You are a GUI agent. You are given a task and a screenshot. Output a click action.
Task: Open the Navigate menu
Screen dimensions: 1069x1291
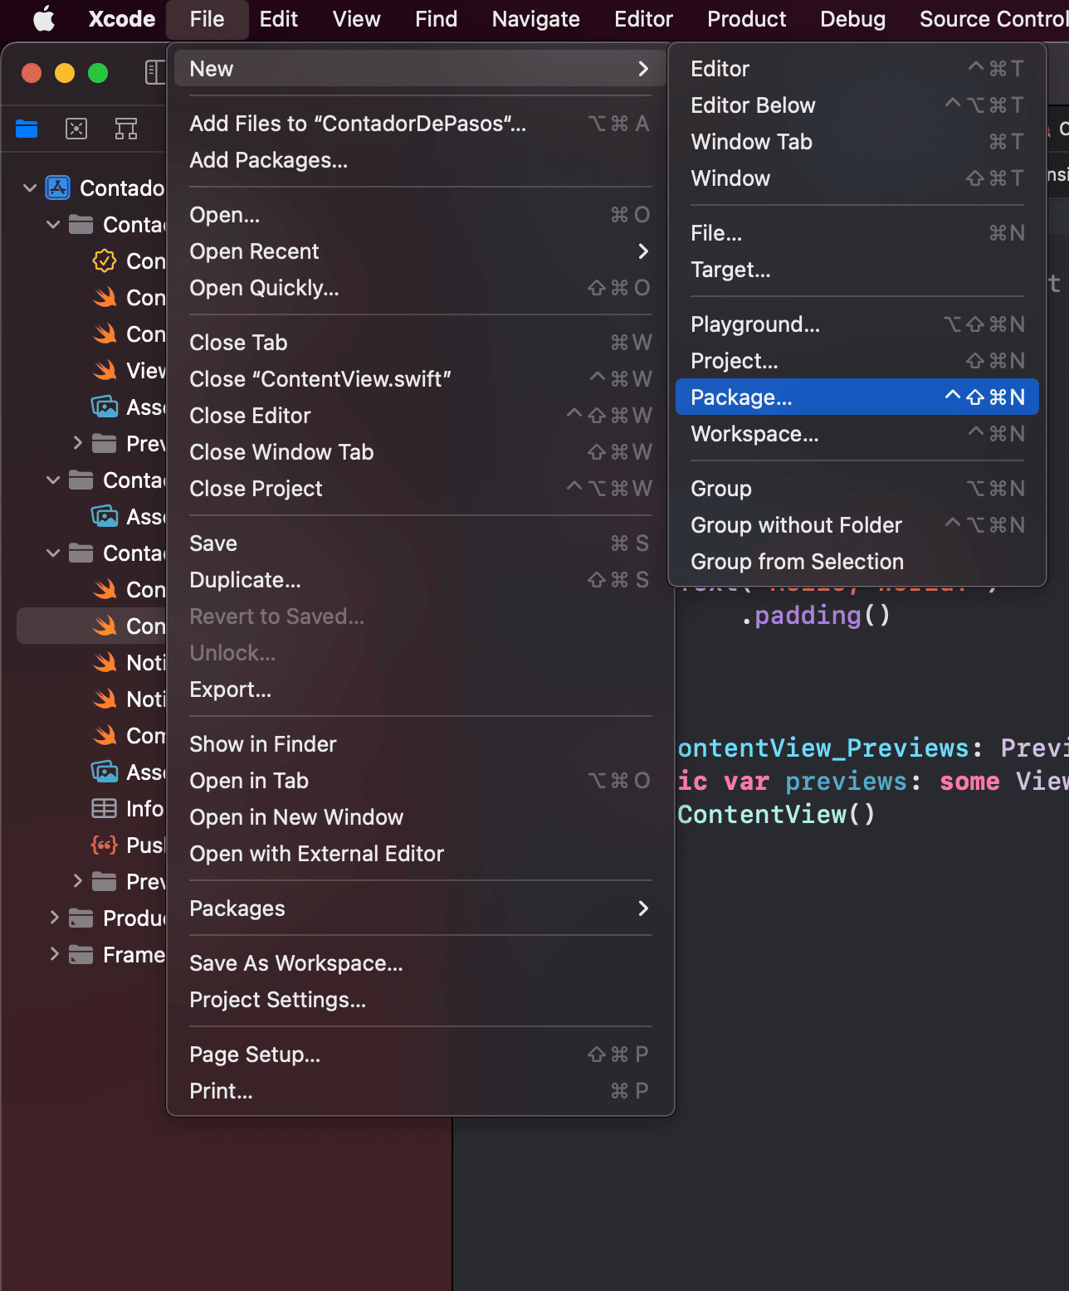(x=535, y=19)
